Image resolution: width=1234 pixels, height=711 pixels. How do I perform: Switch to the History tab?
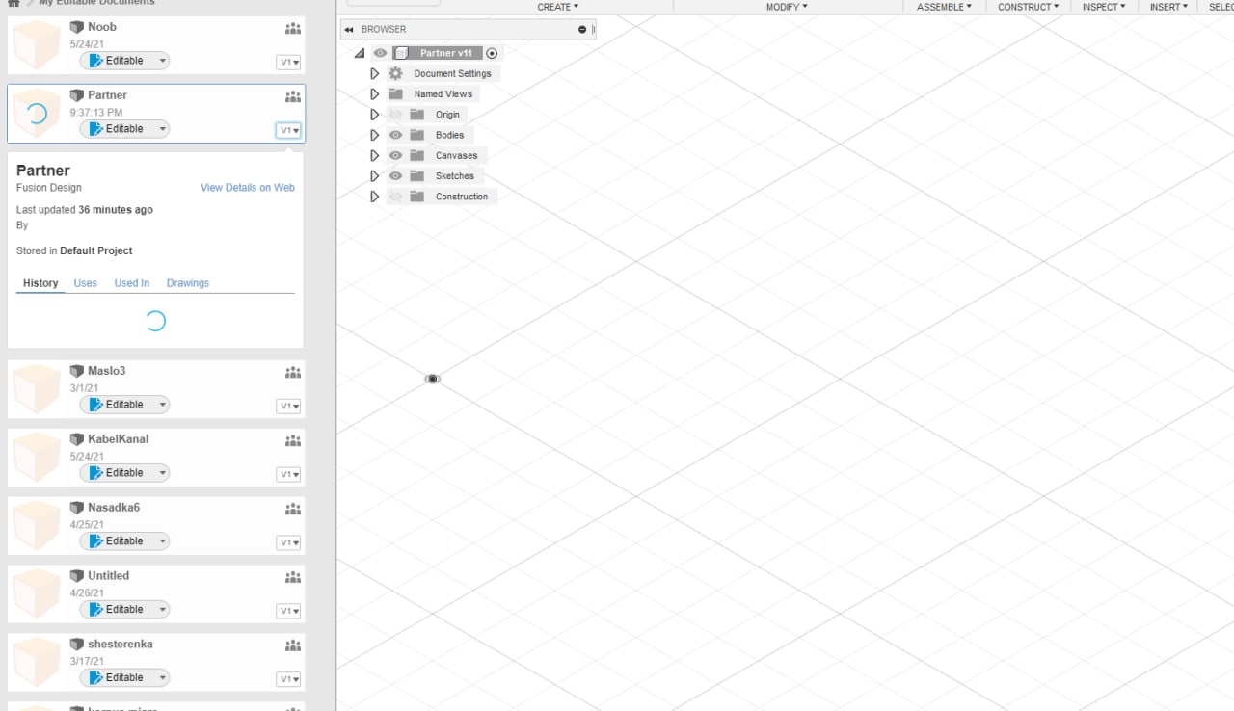coord(40,283)
